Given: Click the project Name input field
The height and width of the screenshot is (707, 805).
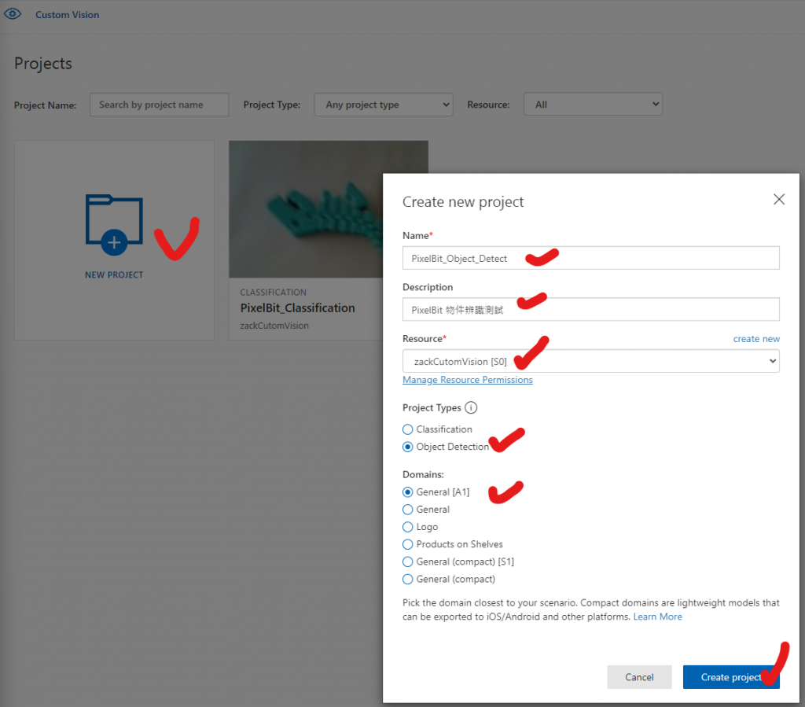Looking at the screenshot, I should tap(591, 258).
